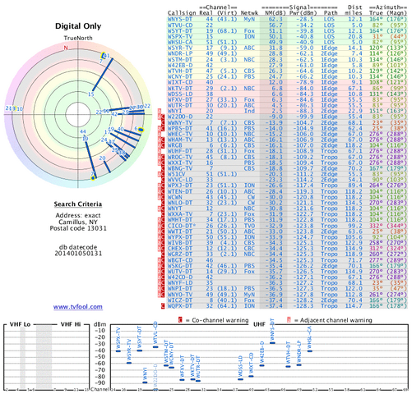
Task: Click the adjacent channel warning legend icon
Action: (x=289, y=319)
